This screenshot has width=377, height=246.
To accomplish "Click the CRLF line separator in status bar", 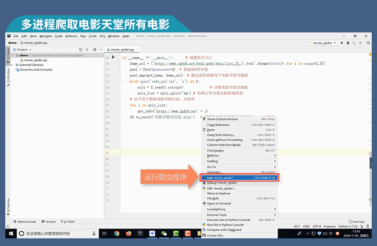I will pyautogui.click(x=306, y=226).
